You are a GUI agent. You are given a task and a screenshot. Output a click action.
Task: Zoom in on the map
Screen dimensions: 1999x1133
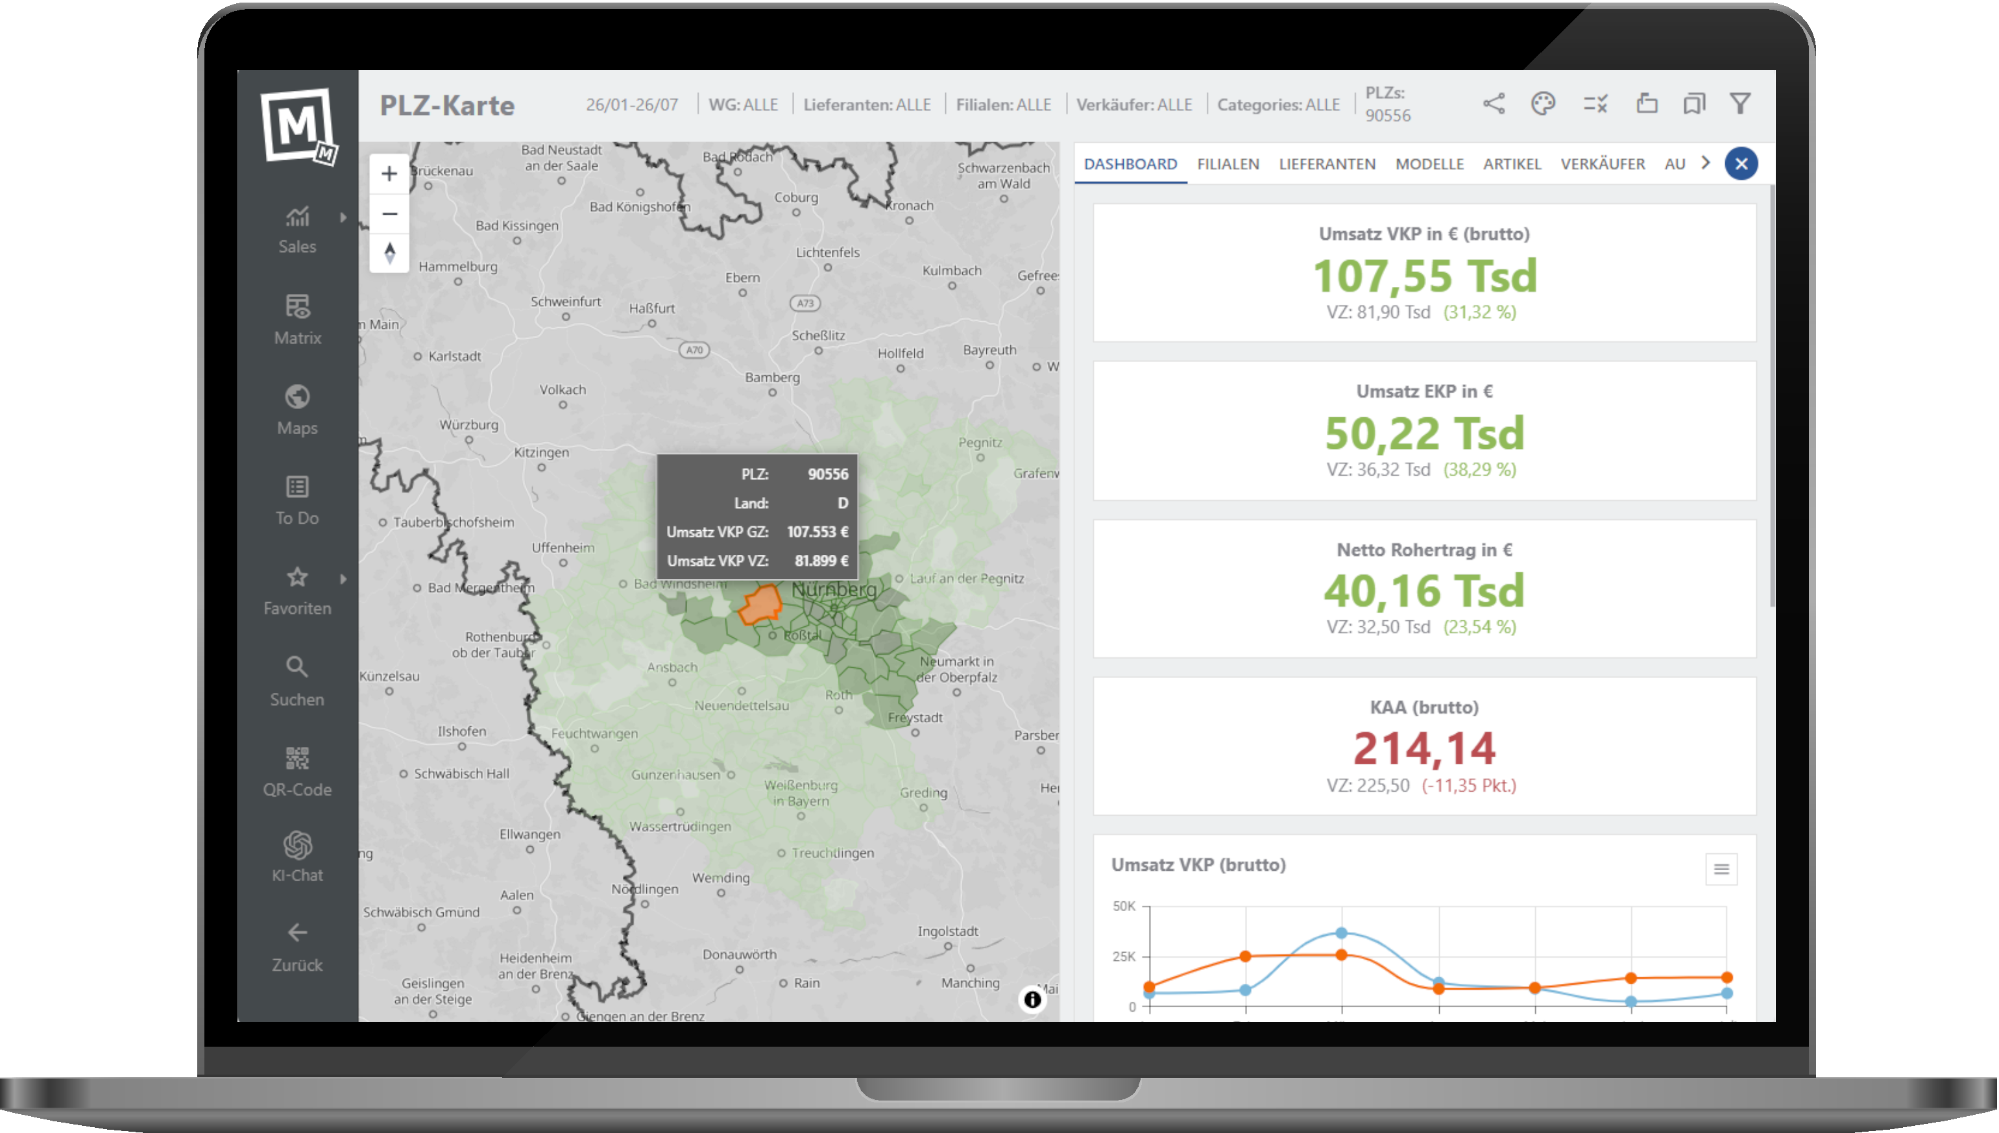point(390,173)
